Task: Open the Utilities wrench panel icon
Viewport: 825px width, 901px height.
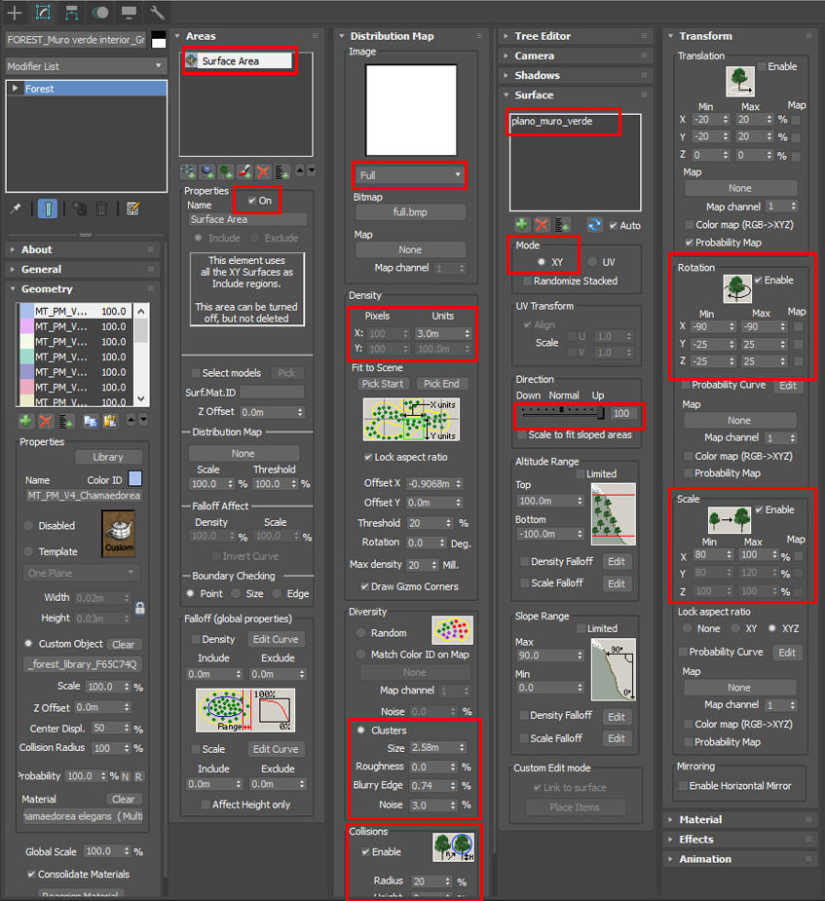Action: click(x=156, y=12)
